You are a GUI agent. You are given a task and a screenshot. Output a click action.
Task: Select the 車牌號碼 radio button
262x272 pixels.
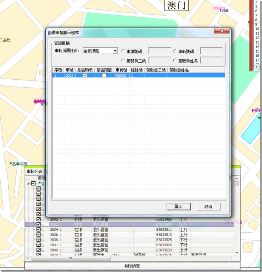123,51
